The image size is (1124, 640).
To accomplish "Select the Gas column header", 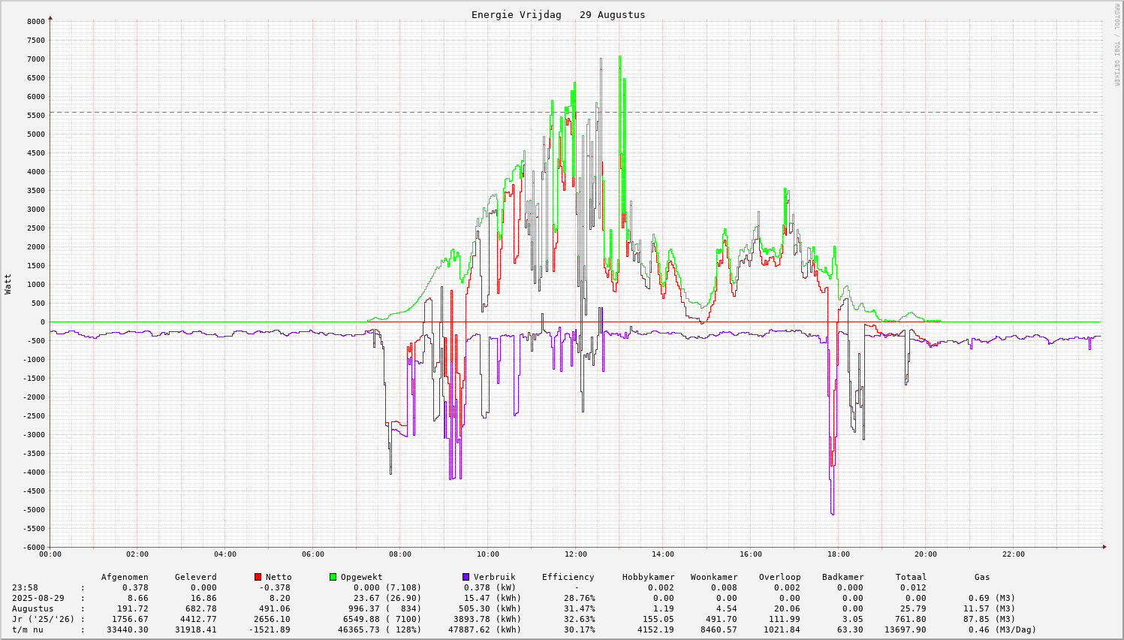I will tap(982, 577).
